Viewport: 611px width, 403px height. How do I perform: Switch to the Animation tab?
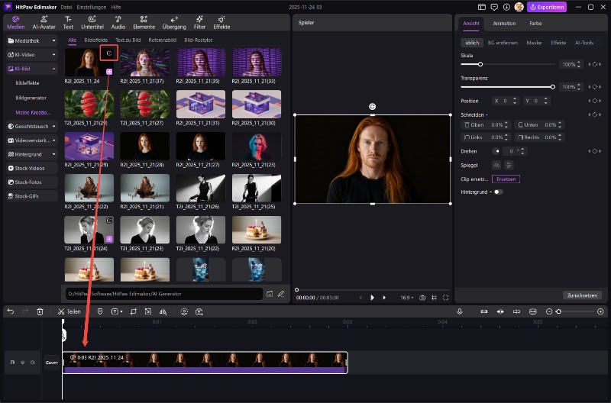[504, 24]
